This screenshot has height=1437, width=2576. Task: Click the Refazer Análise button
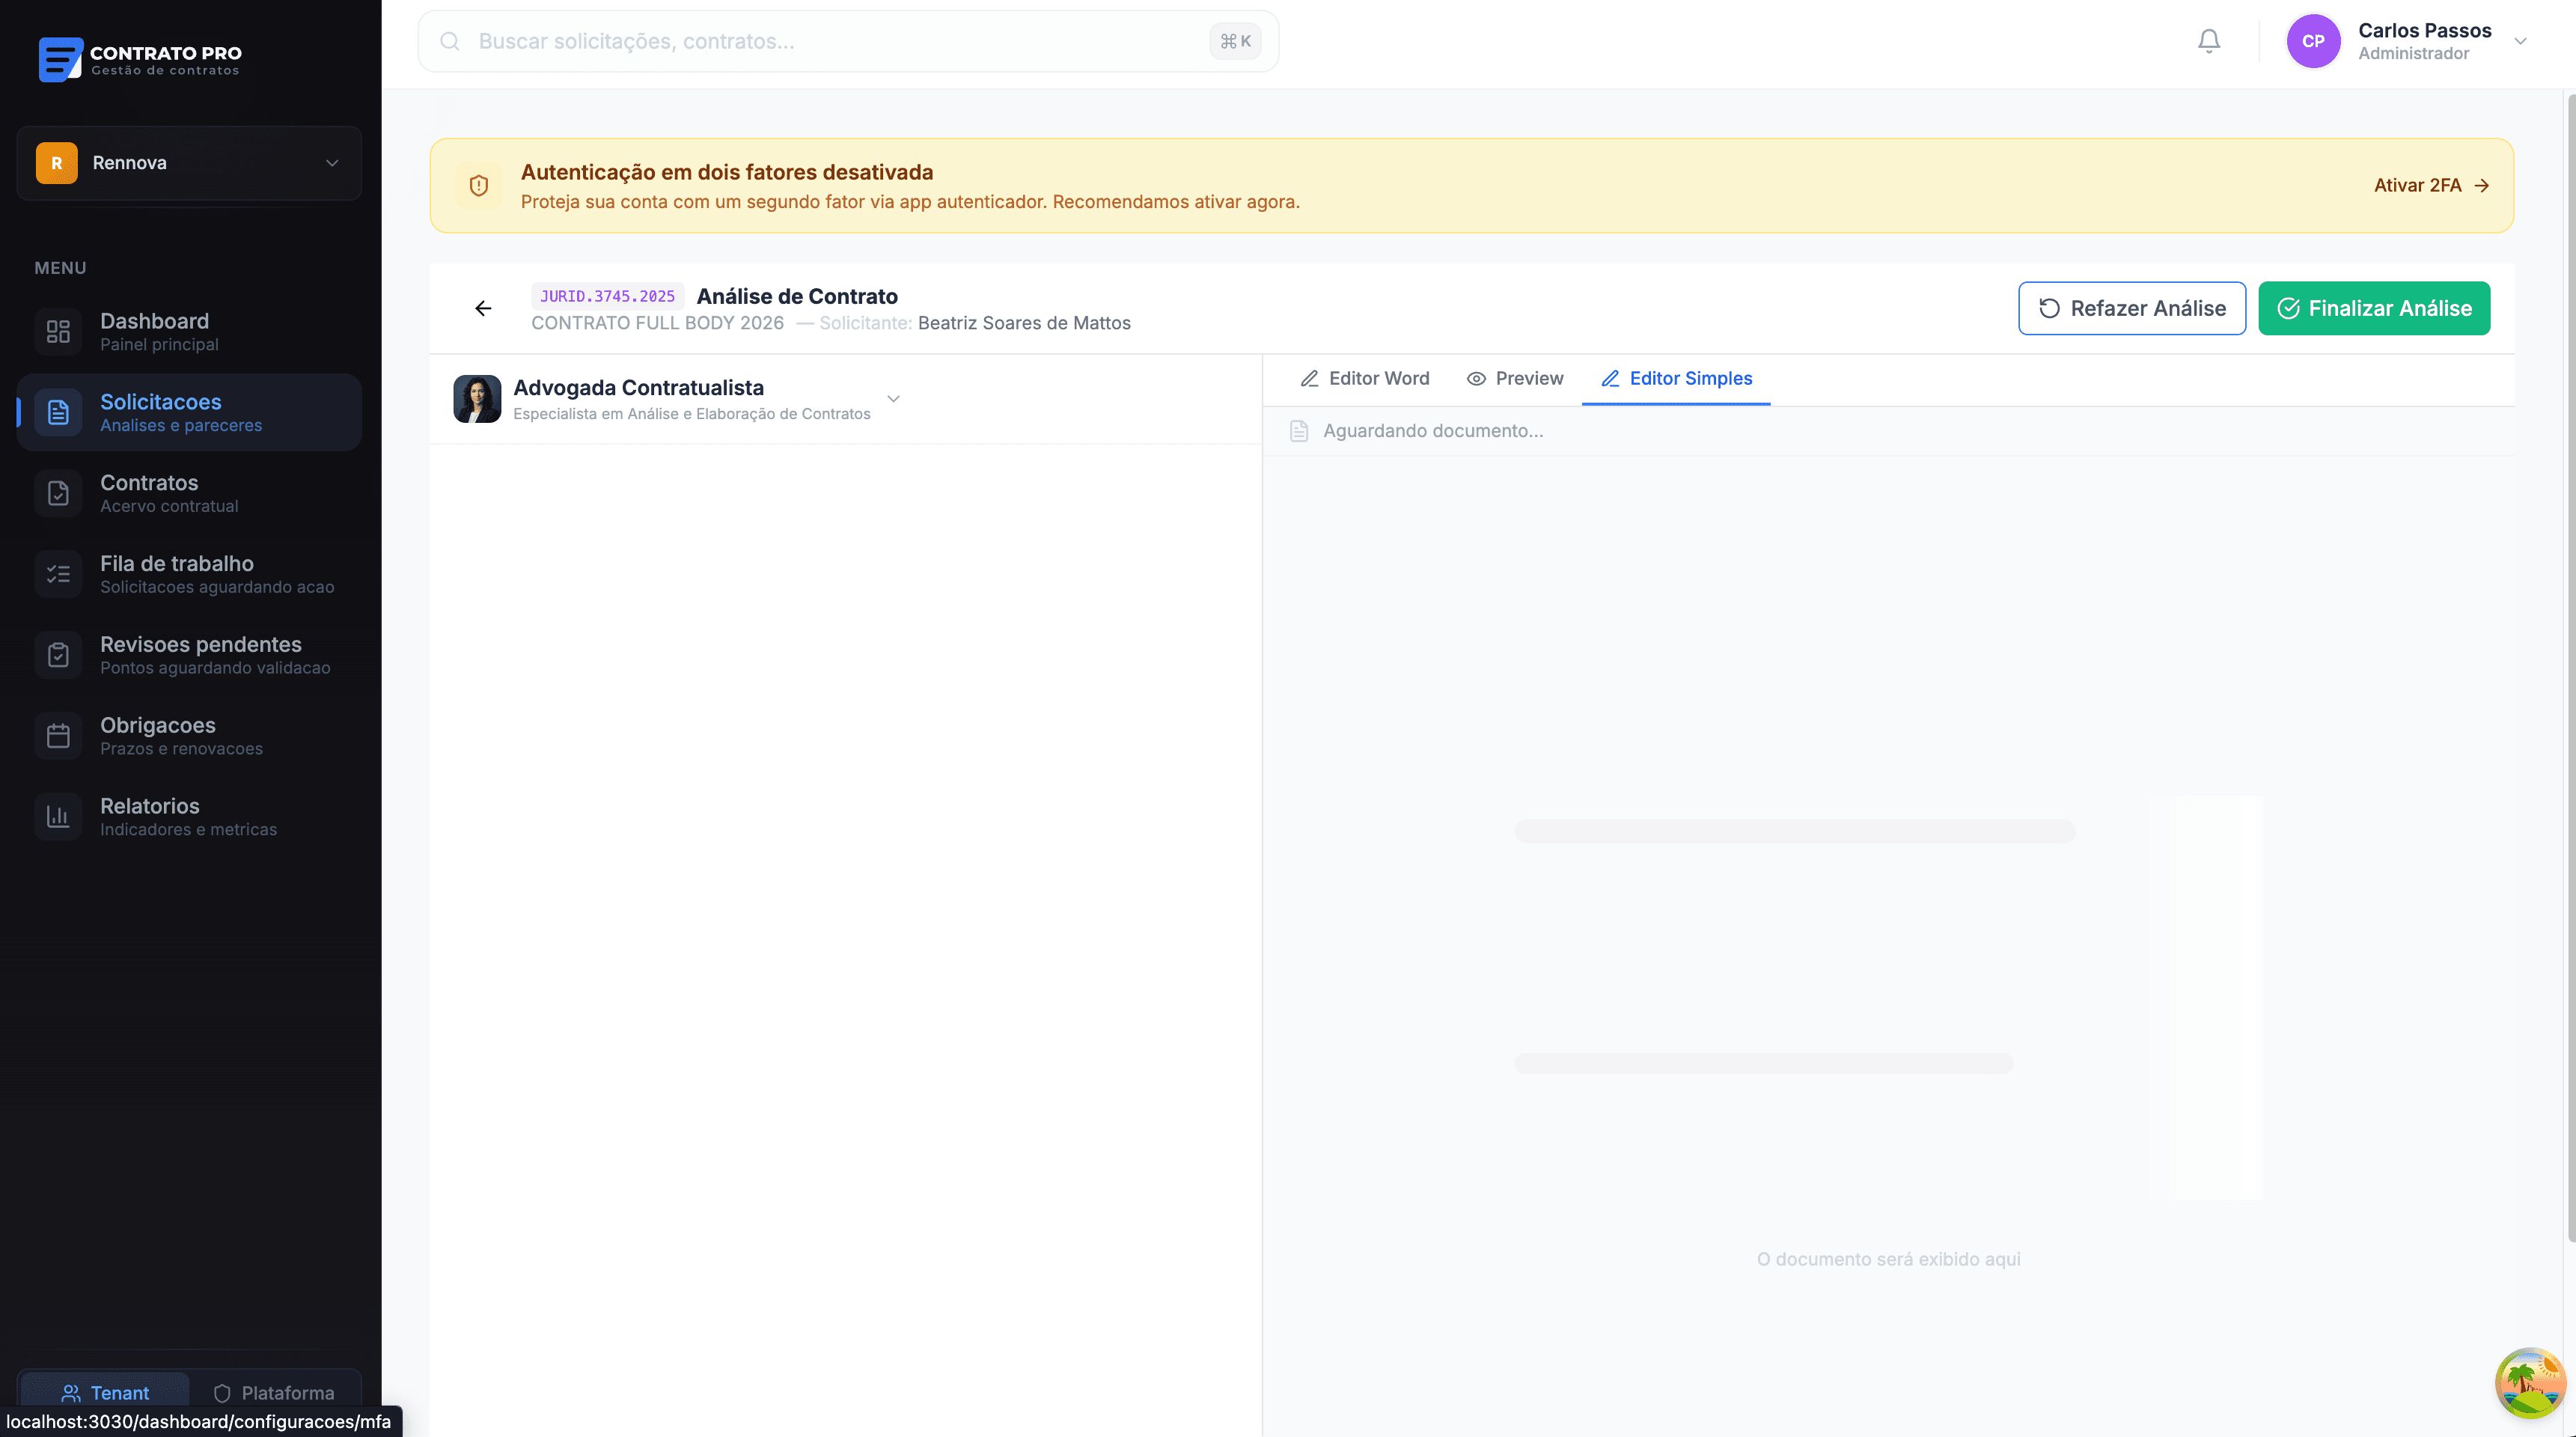click(2132, 308)
